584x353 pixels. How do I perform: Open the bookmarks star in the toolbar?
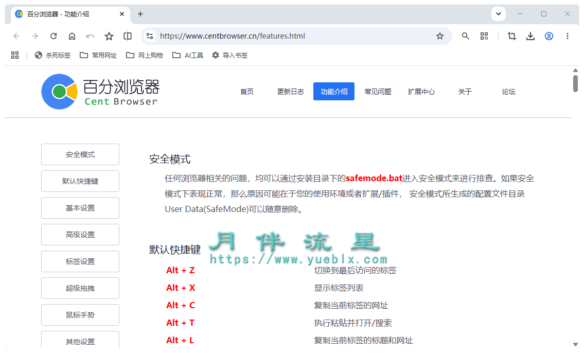pos(109,36)
